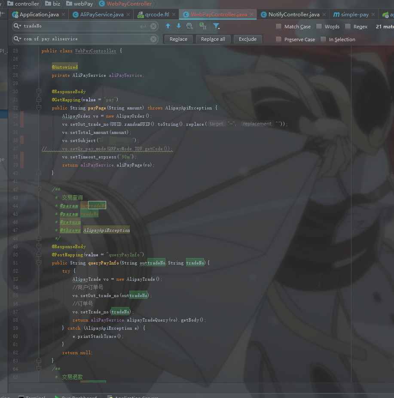
Task: Collapse the payPage method fold marker line 32
Action: (39, 108)
